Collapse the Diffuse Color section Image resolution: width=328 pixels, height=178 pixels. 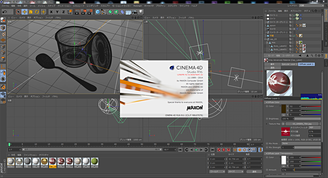266,102
